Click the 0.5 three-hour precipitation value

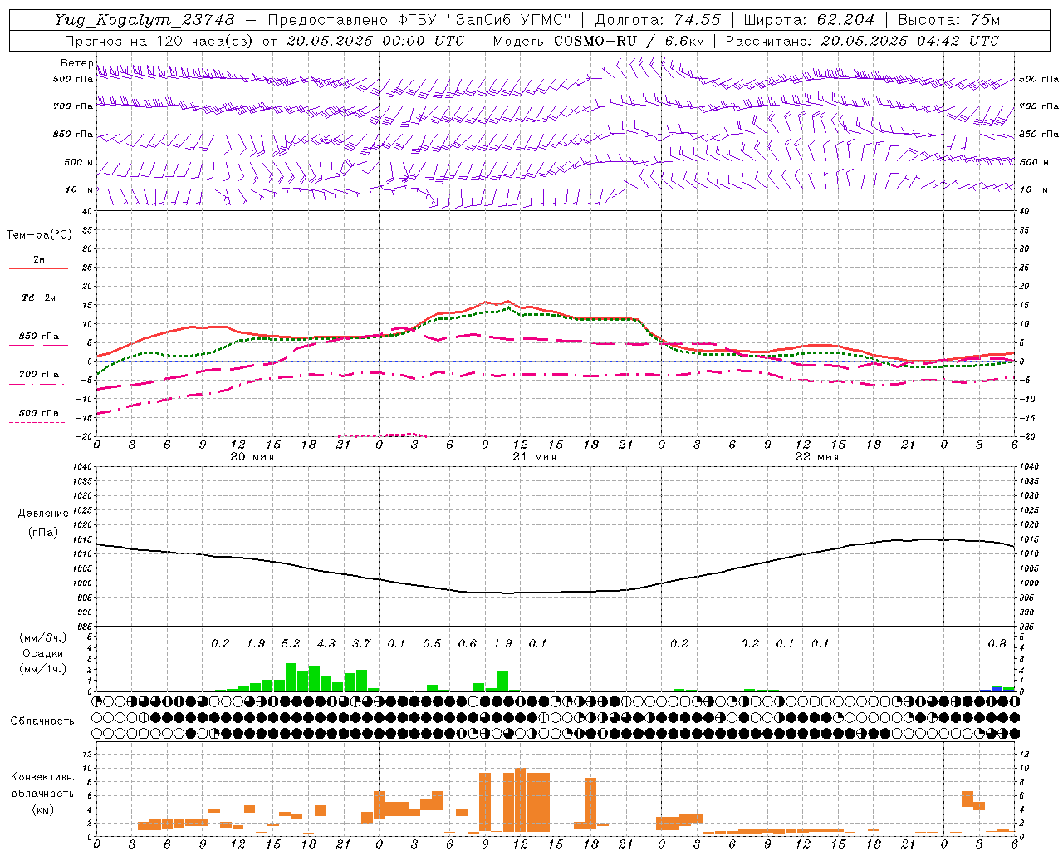coord(432,643)
